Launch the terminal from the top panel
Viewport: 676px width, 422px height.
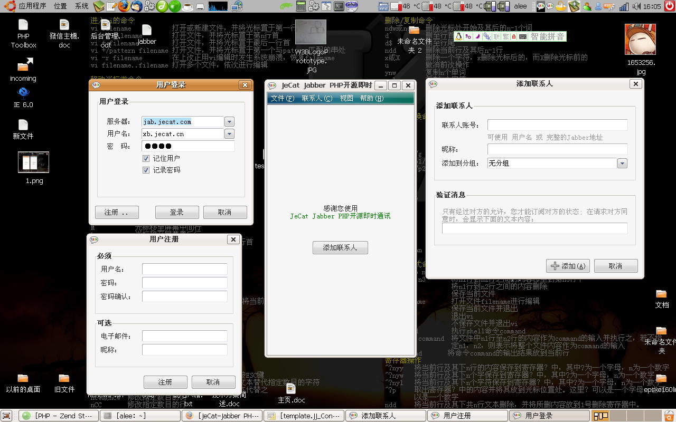point(339,6)
